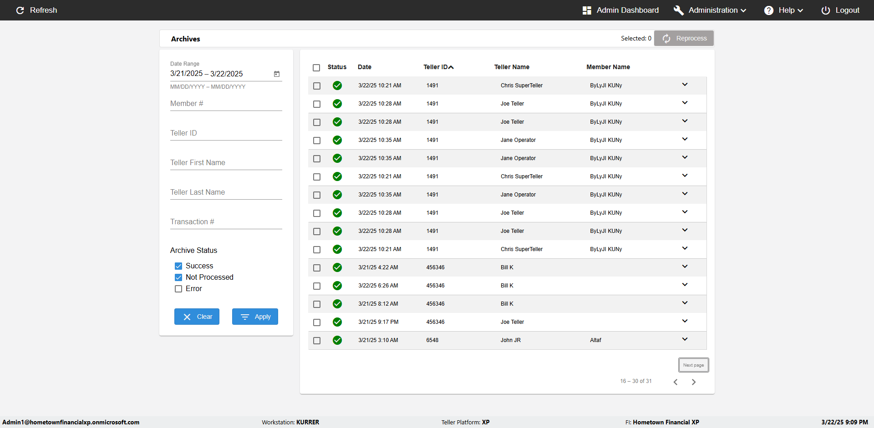Viewport: 874px width, 428px height.
Task: Click the success status icon for John JR row
Action: point(337,340)
